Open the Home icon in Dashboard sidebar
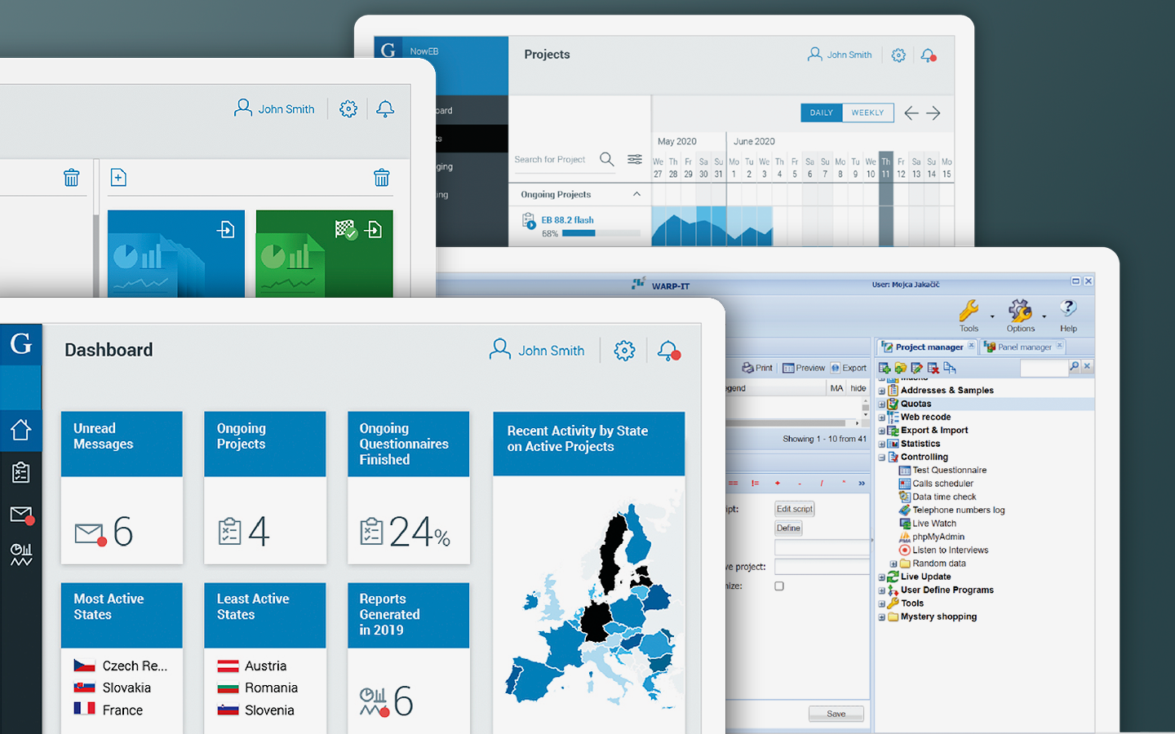Image resolution: width=1175 pixels, height=734 pixels. tap(20, 430)
